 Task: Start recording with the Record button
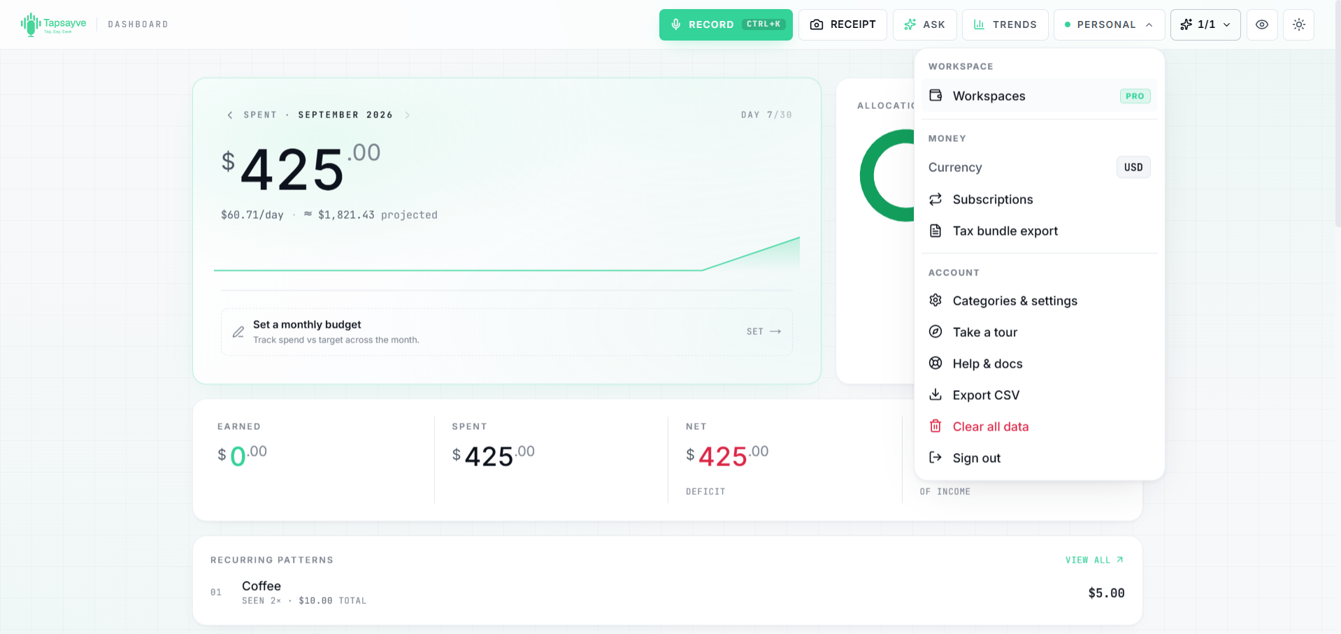(726, 24)
